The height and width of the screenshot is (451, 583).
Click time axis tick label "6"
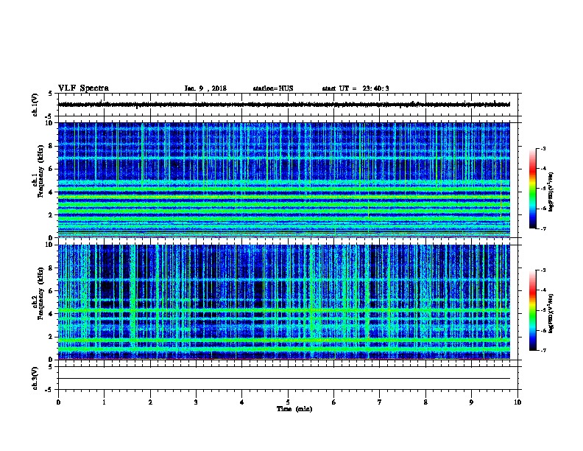pos(334,402)
